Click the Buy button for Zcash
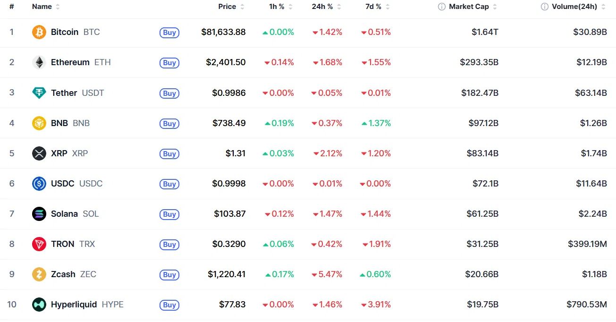Viewport: 616px width, 322px height. tap(169, 274)
